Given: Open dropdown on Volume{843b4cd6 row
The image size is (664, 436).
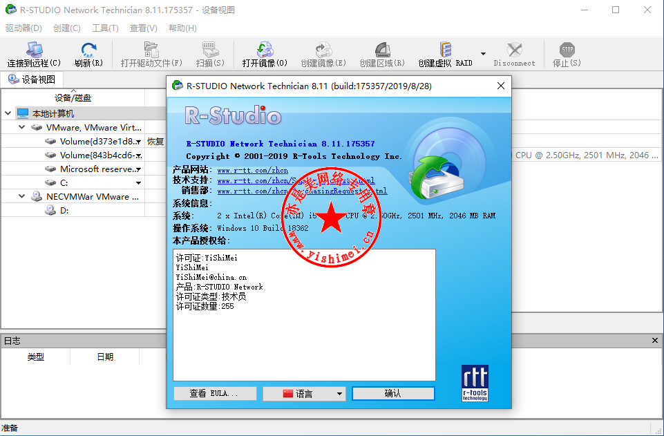Looking at the screenshot, I should (138, 156).
